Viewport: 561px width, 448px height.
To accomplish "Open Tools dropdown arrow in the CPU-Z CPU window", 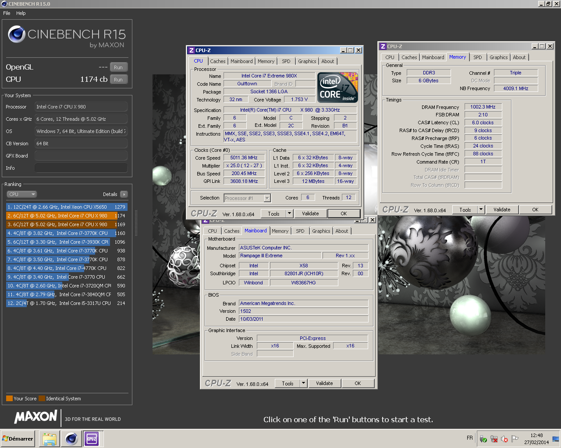I will (x=289, y=214).
